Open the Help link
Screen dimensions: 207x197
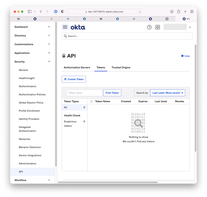185,56
